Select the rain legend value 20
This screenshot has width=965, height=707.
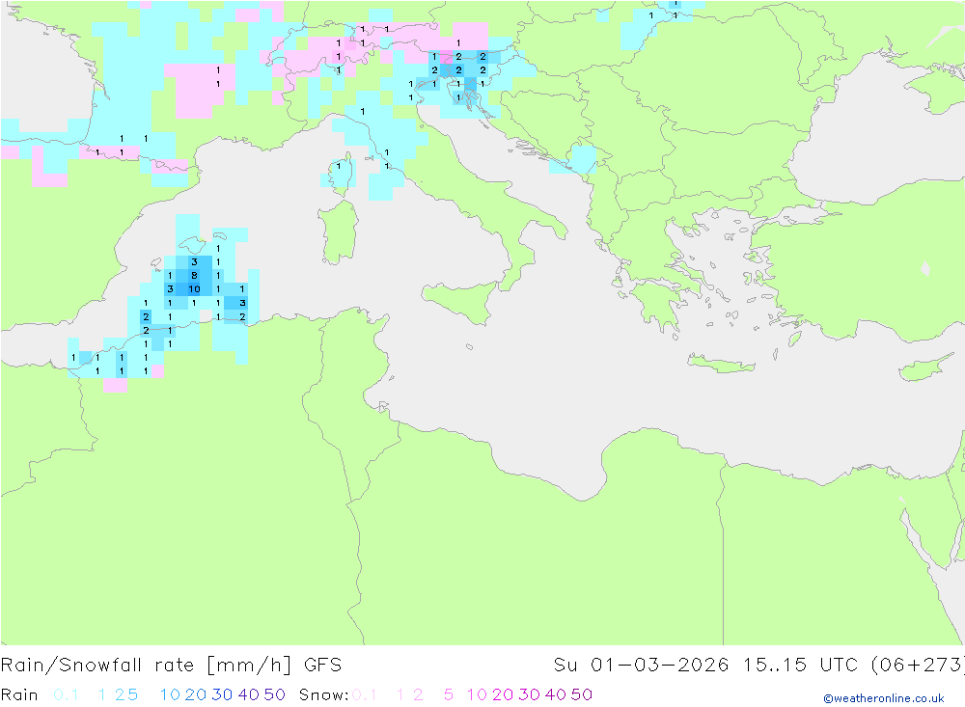pos(196,694)
